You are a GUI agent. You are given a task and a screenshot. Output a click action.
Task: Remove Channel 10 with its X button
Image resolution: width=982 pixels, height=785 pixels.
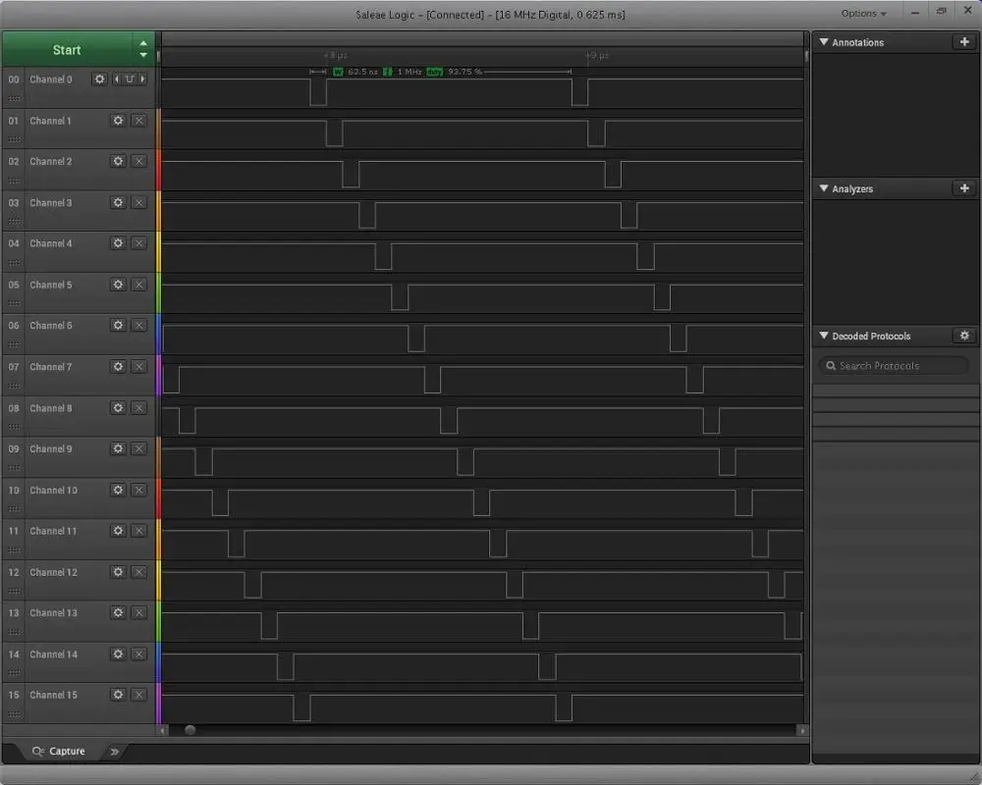coord(139,490)
